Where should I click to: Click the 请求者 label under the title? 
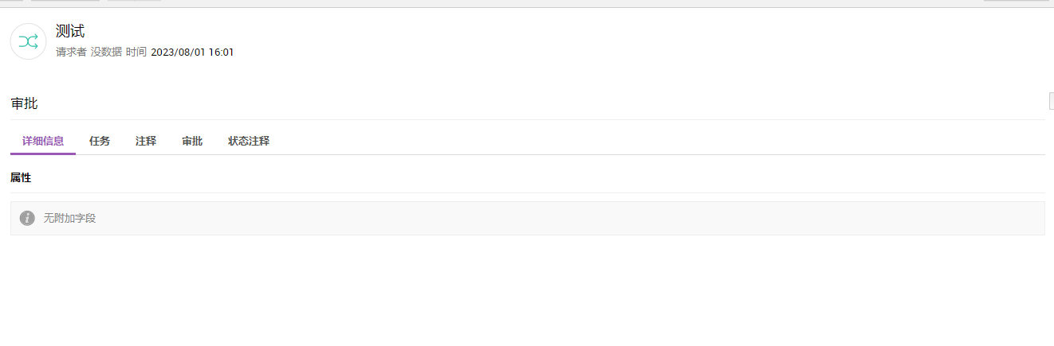[x=71, y=52]
